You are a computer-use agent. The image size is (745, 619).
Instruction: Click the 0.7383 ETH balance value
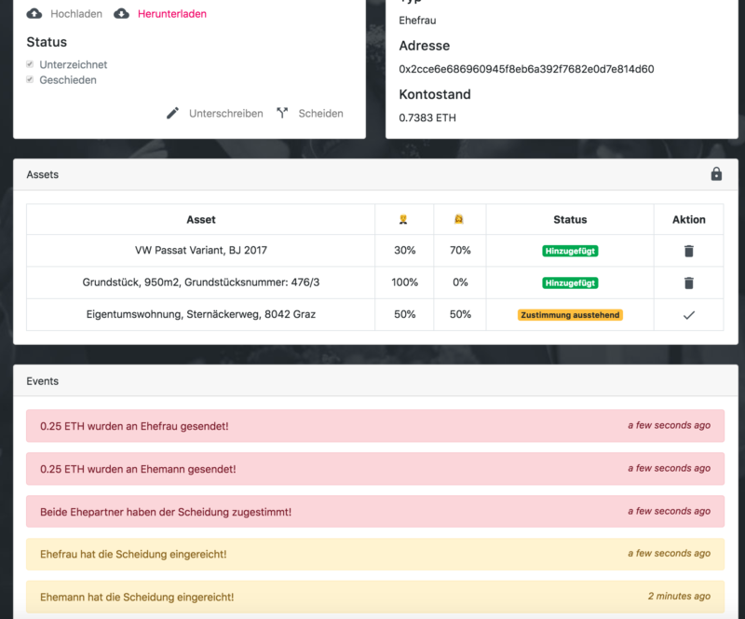coord(427,117)
